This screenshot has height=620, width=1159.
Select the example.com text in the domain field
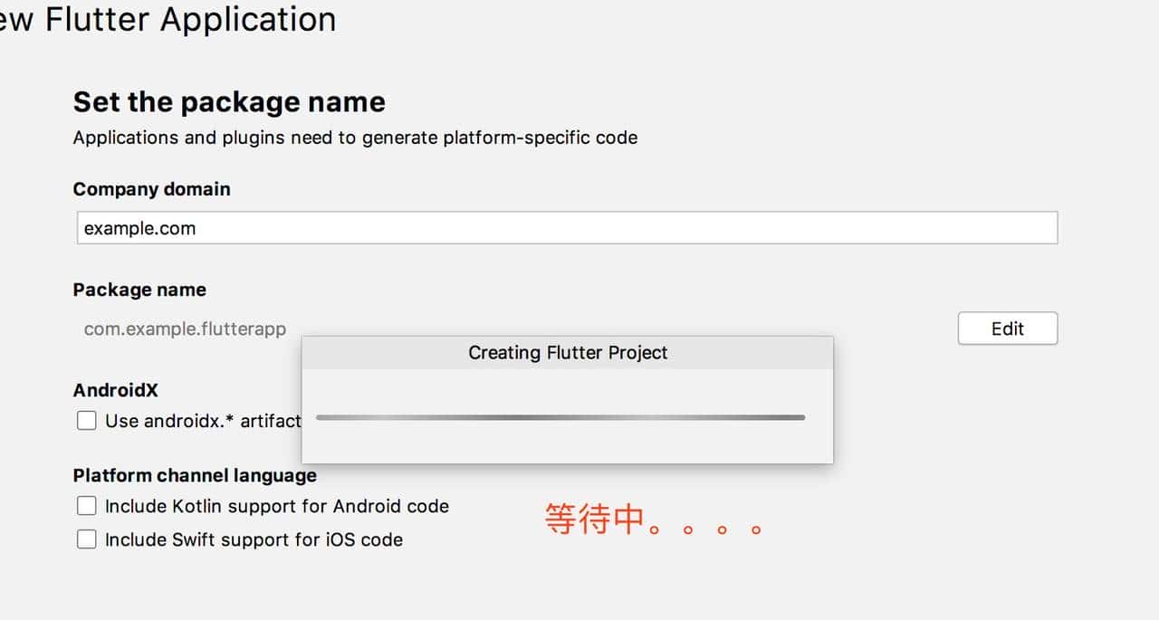tap(139, 228)
